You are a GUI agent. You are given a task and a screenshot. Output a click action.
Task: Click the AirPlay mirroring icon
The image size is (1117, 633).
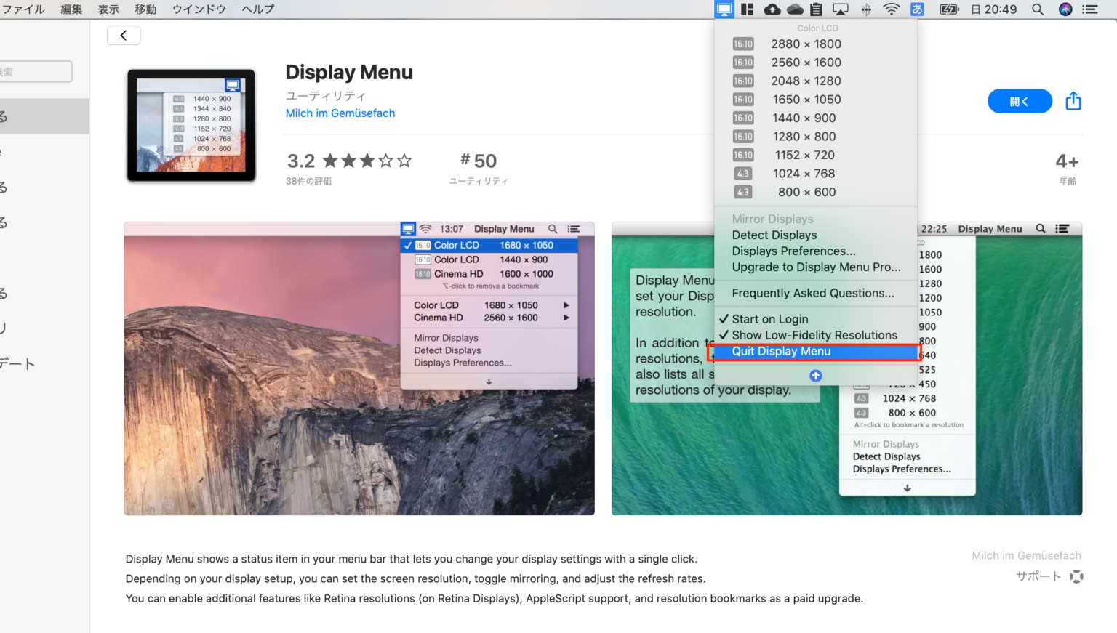(x=841, y=9)
